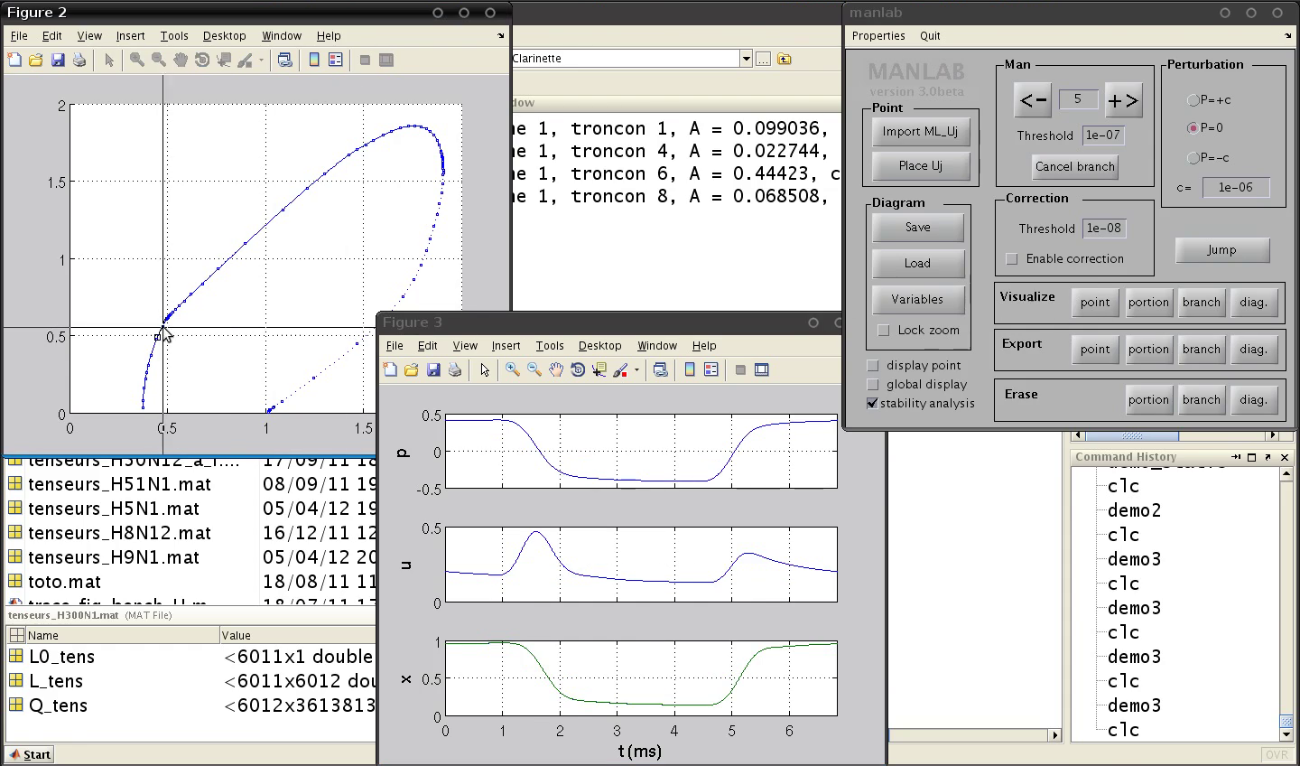This screenshot has width=1300, height=766.
Task: Select the P=+c perturbation radio button
Action: (1193, 100)
